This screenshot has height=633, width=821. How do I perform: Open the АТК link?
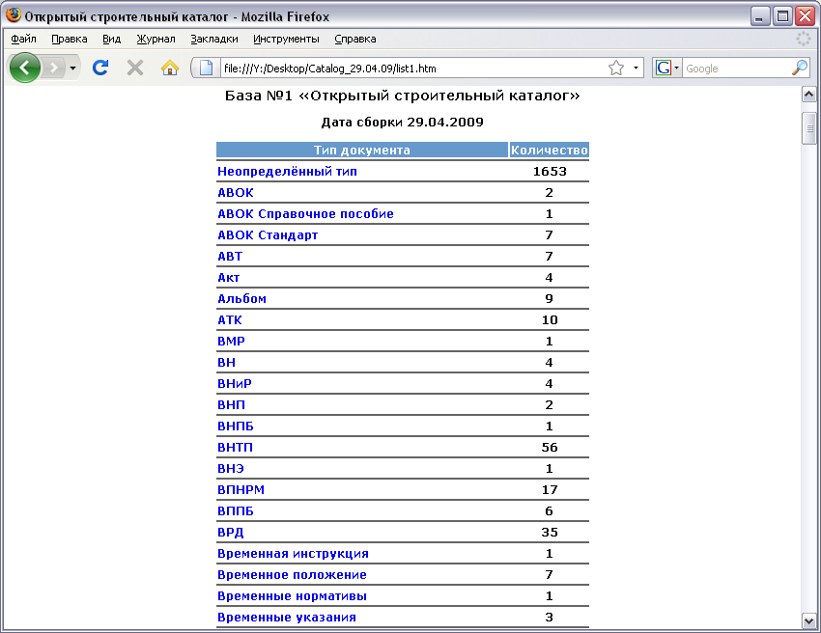tap(230, 319)
